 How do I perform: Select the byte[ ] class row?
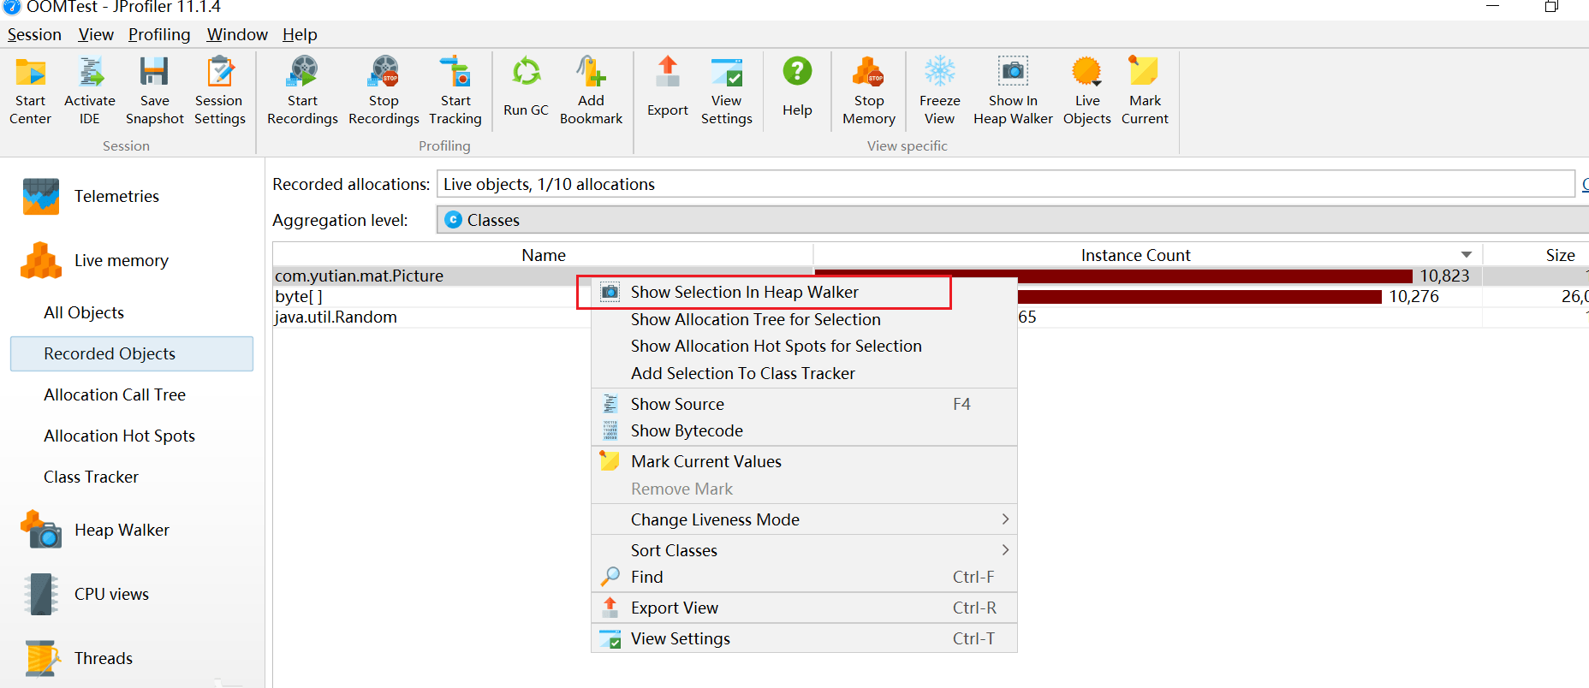[x=299, y=297]
